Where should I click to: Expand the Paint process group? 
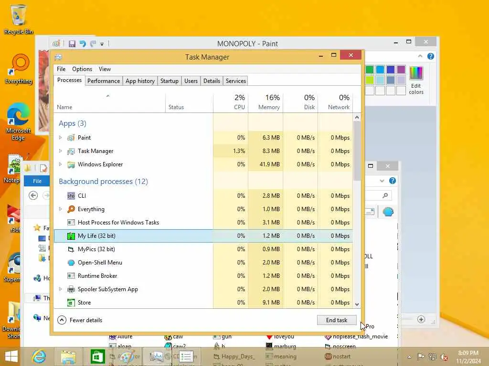[61, 137]
